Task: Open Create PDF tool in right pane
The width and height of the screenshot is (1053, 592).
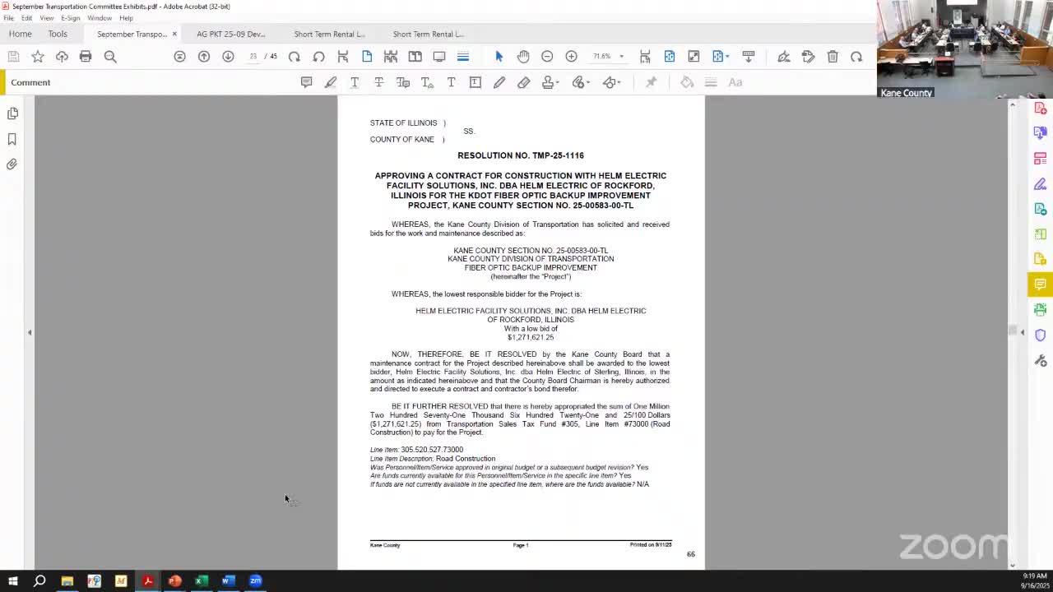Action: [1041, 108]
